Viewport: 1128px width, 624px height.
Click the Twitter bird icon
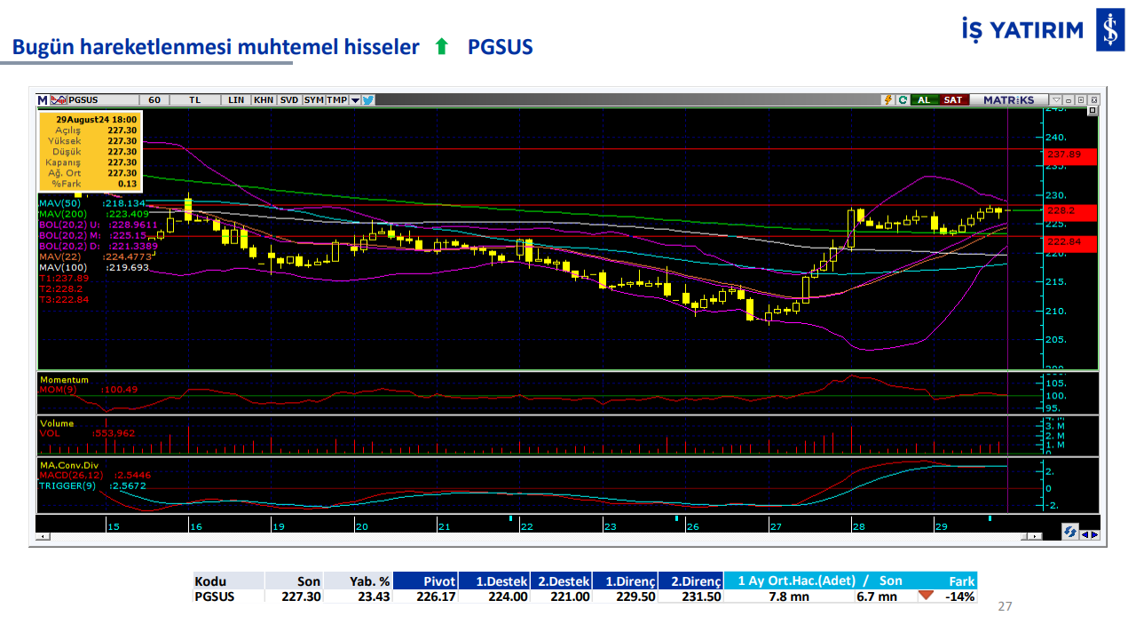click(x=368, y=100)
